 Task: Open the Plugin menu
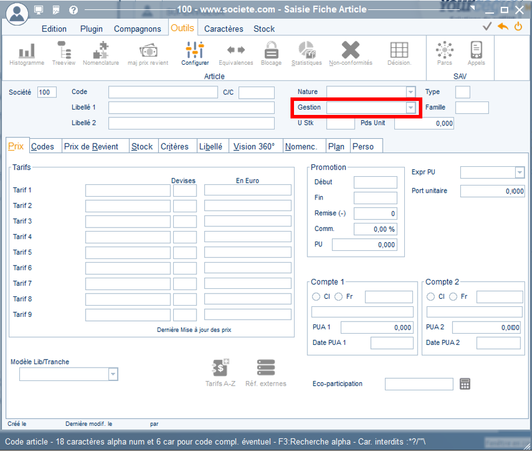[x=91, y=29]
